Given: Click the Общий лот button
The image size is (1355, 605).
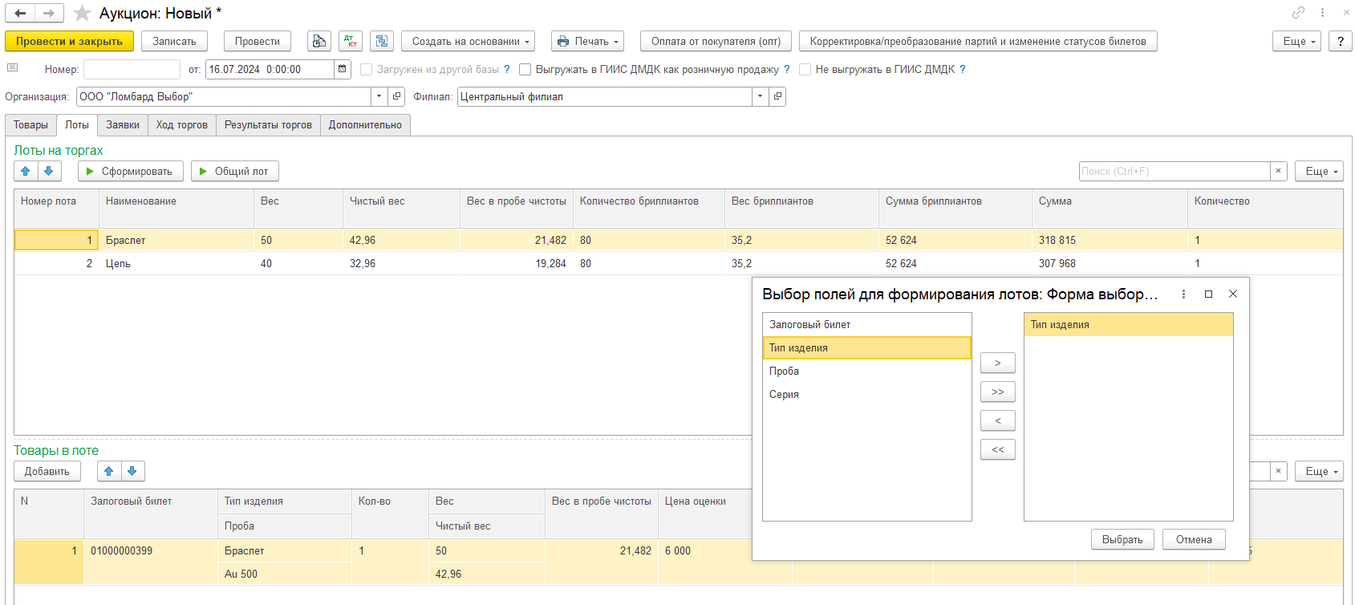Looking at the screenshot, I should pos(235,171).
